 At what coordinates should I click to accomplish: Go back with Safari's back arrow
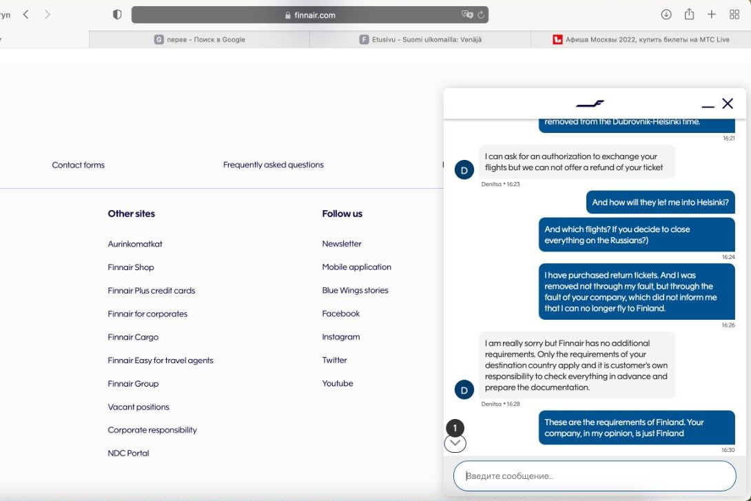click(x=26, y=14)
